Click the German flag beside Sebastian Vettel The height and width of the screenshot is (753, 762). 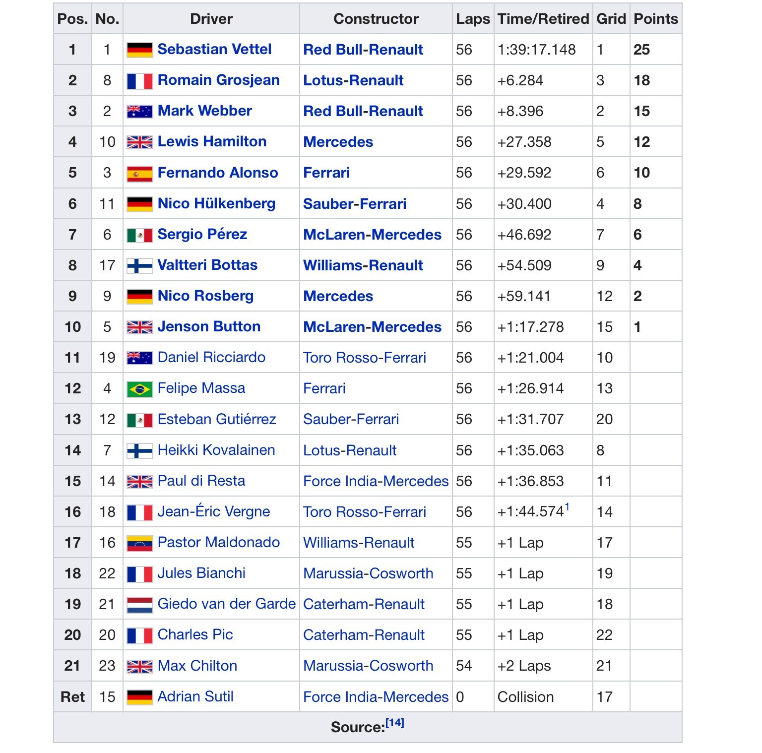pyautogui.click(x=139, y=50)
